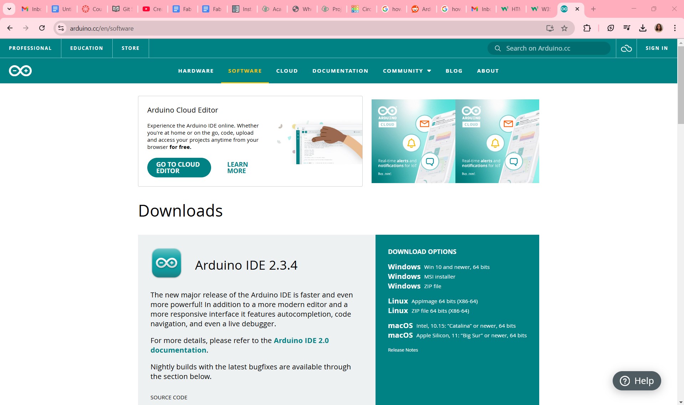684x405 pixels.
Task: Click the scrollbar down arrow
Action: pyautogui.click(x=680, y=402)
